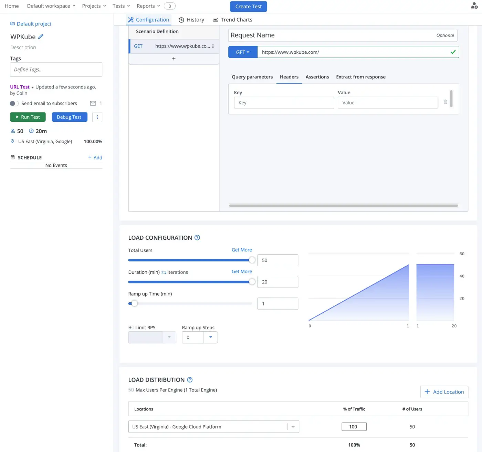Open Default workspace dropdown
This screenshot has height=452, width=482.
pyautogui.click(x=51, y=6)
